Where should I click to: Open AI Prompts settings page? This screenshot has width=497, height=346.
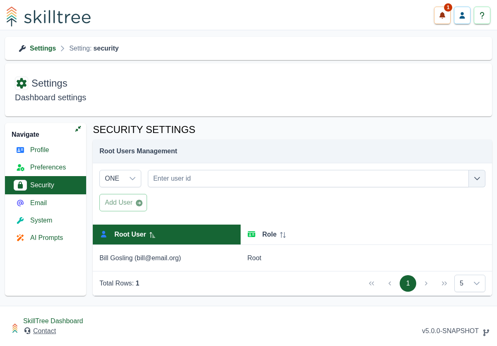pyautogui.click(x=46, y=238)
